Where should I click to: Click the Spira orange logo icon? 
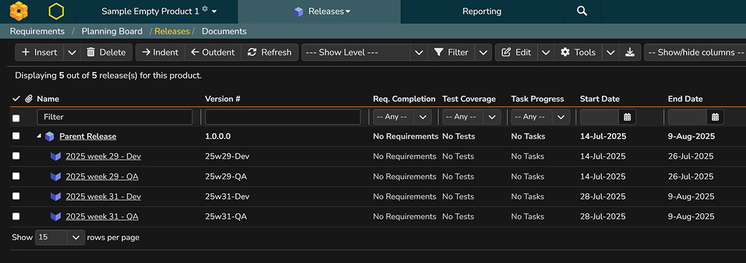click(x=19, y=11)
